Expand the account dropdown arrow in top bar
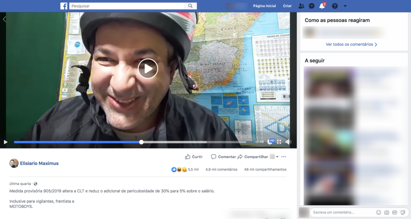 click(345, 6)
